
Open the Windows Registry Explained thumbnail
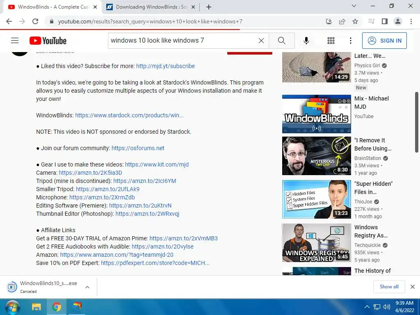tap(316, 243)
